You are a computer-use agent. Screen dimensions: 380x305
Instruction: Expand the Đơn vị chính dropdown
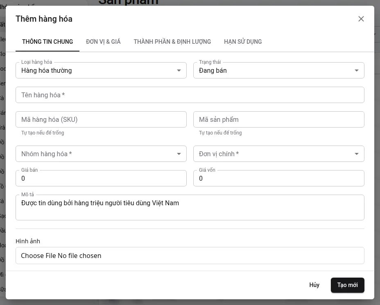click(279, 154)
